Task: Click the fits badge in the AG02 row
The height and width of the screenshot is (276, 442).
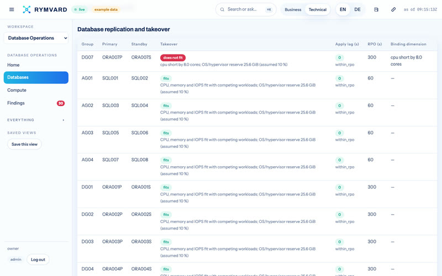Action: click(166, 106)
